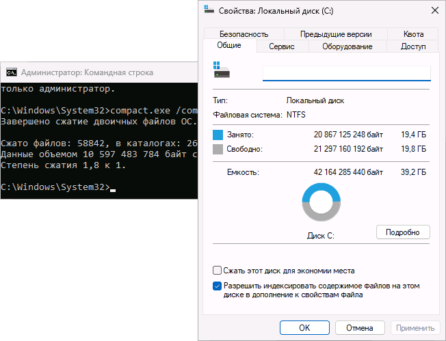This screenshot has height=341, width=446.
Task: Open the Предыдущие версии tab
Action: click(336, 34)
